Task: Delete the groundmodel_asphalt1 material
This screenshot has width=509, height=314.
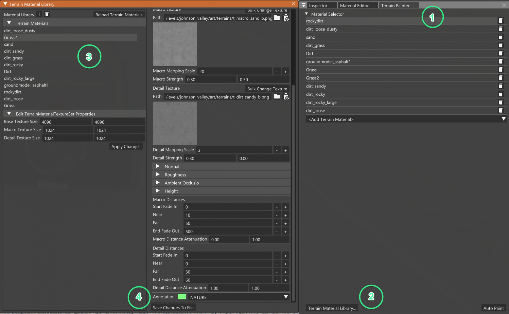Action: (501, 61)
